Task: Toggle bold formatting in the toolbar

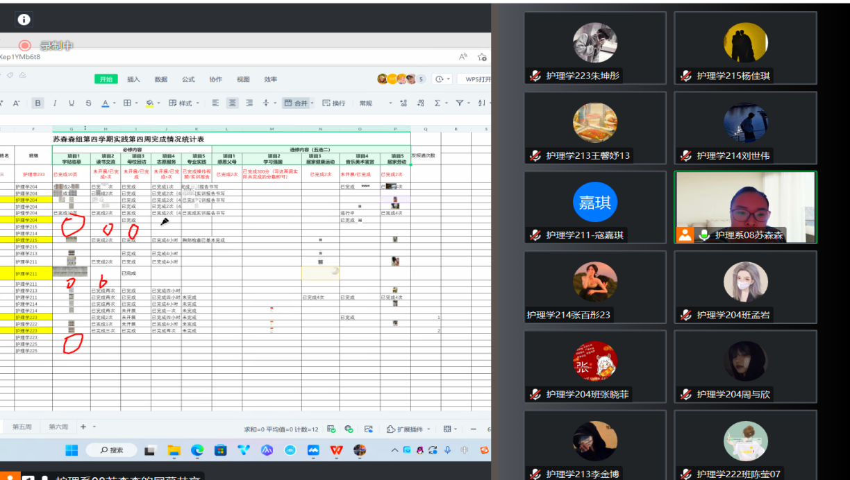Action: pos(38,103)
